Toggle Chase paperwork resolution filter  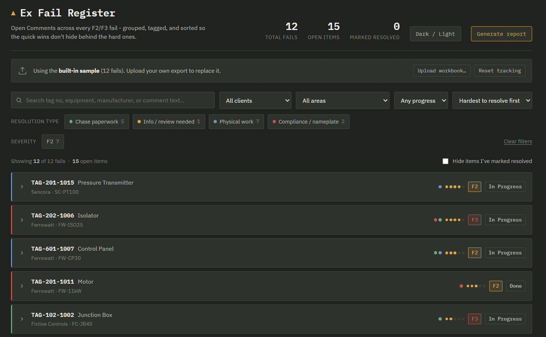click(x=97, y=122)
